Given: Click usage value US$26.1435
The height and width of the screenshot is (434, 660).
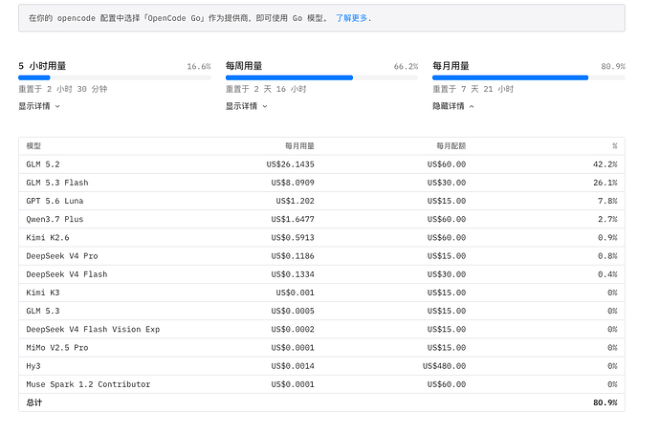Looking at the screenshot, I should coord(291,164).
